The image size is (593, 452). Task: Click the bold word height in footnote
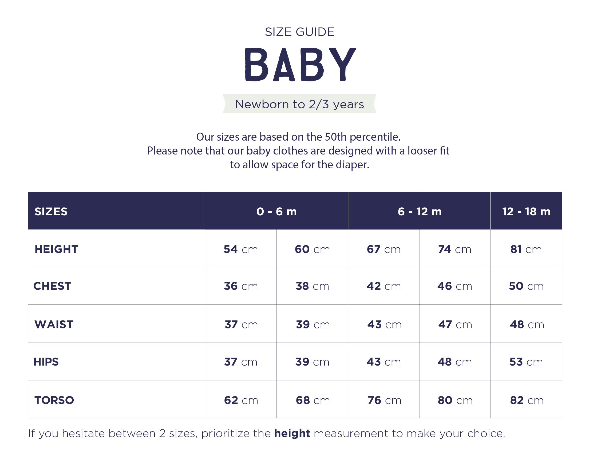tap(292, 433)
